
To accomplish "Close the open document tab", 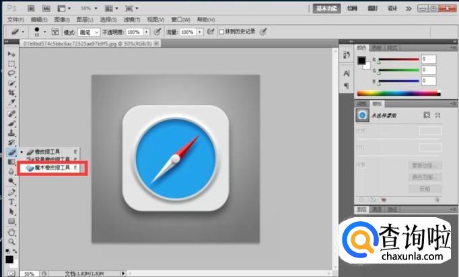I will tap(157, 44).
